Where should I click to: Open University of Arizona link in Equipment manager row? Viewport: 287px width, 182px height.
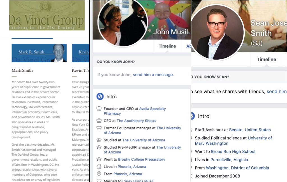click(142, 130)
